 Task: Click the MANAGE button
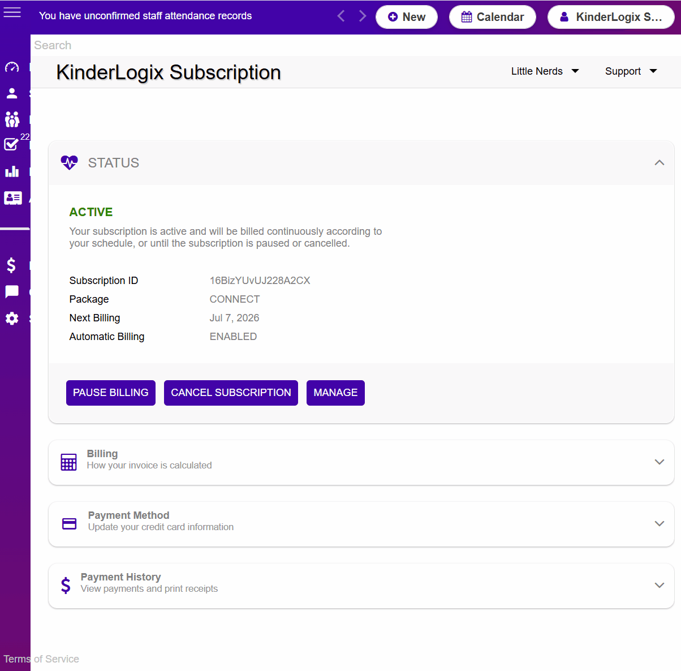335,393
